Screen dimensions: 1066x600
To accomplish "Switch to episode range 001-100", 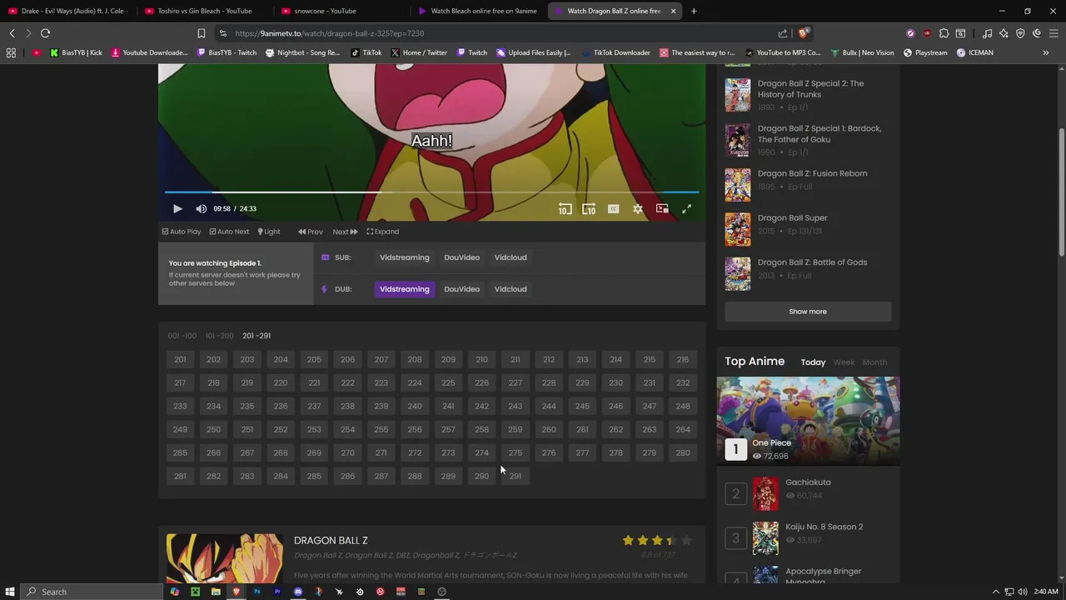I will [182, 336].
